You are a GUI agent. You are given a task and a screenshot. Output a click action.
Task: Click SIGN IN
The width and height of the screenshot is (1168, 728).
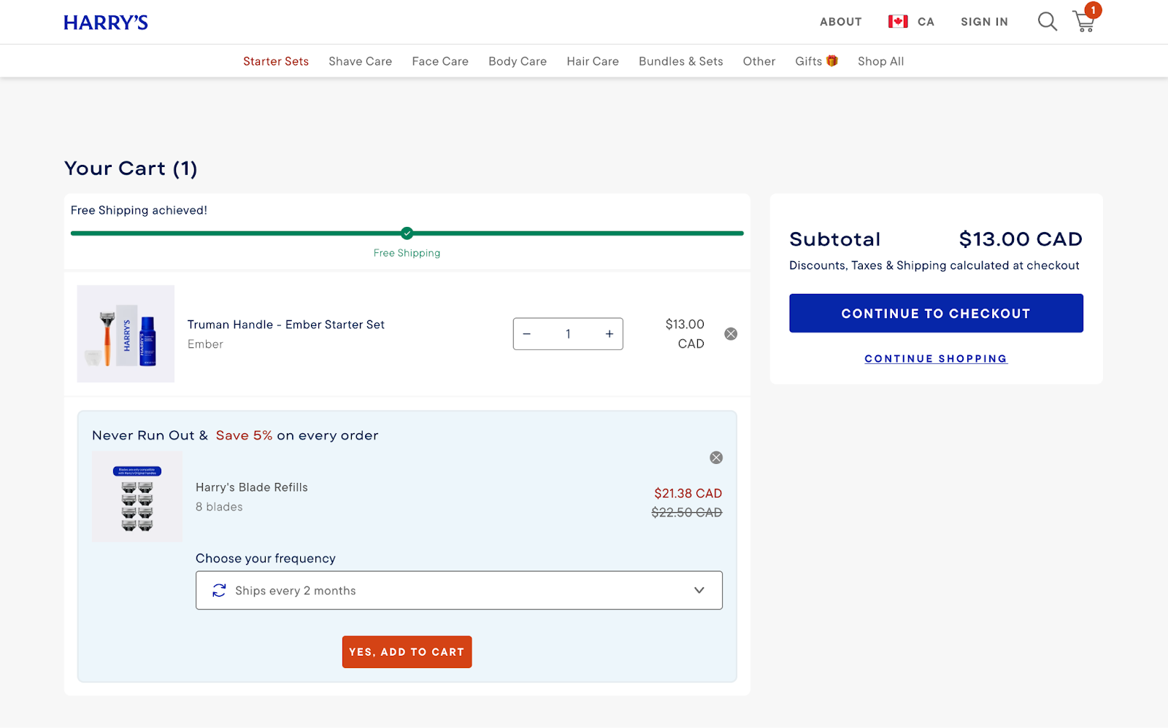pyautogui.click(x=984, y=22)
